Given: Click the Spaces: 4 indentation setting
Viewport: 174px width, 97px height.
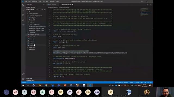Looking at the screenshot, I should [132, 82].
